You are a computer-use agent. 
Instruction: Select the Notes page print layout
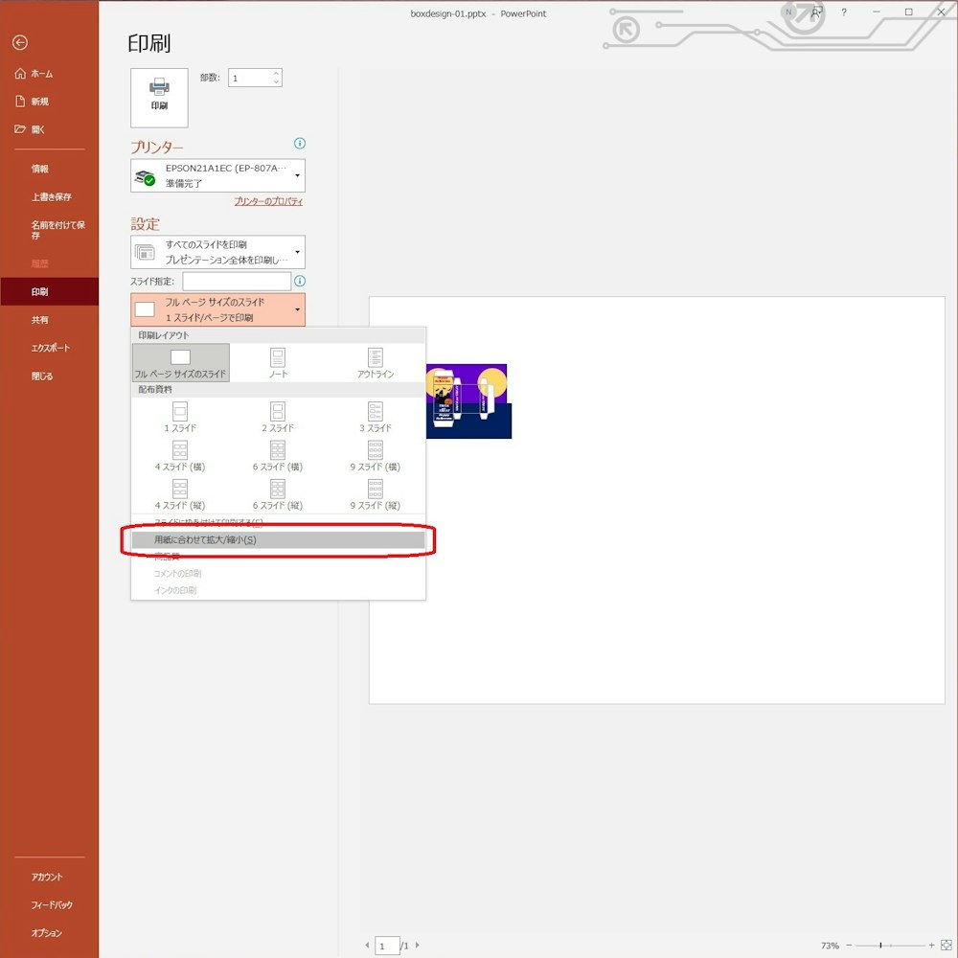coord(278,363)
